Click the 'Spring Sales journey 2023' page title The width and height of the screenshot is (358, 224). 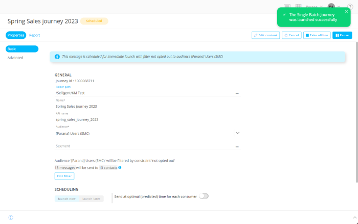tap(42, 21)
